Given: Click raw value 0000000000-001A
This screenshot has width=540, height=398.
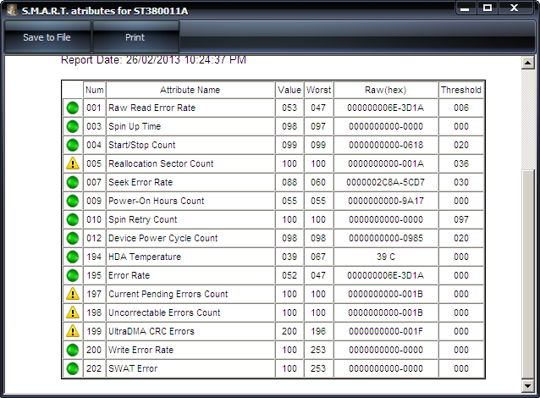Looking at the screenshot, I should [x=386, y=163].
